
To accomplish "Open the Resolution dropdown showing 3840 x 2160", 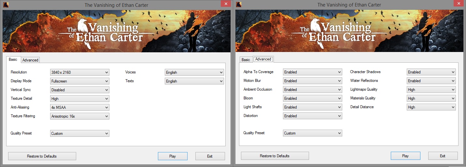I will pyautogui.click(x=80, y=72).
